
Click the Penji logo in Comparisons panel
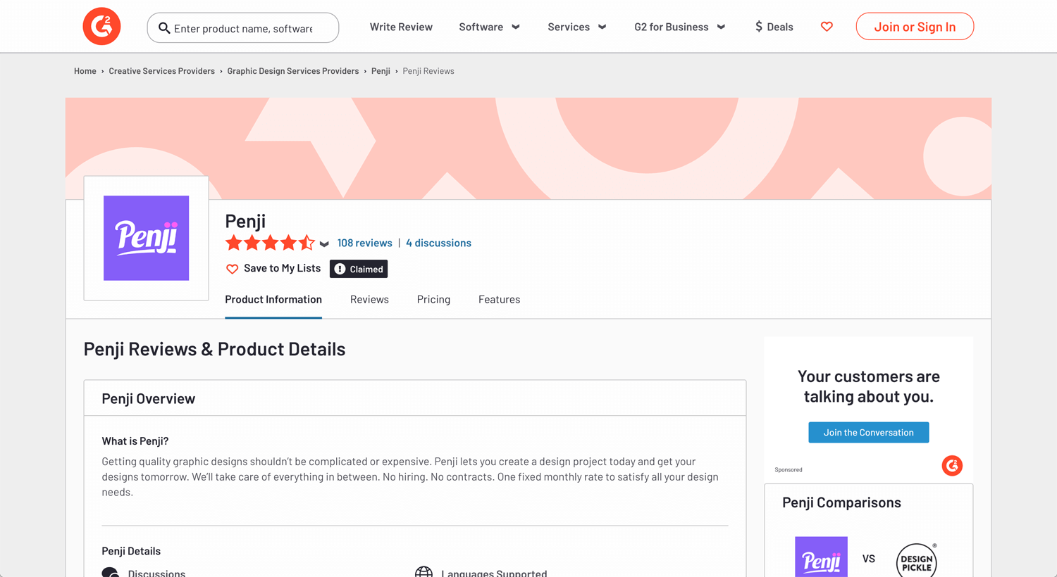(821, 557)
